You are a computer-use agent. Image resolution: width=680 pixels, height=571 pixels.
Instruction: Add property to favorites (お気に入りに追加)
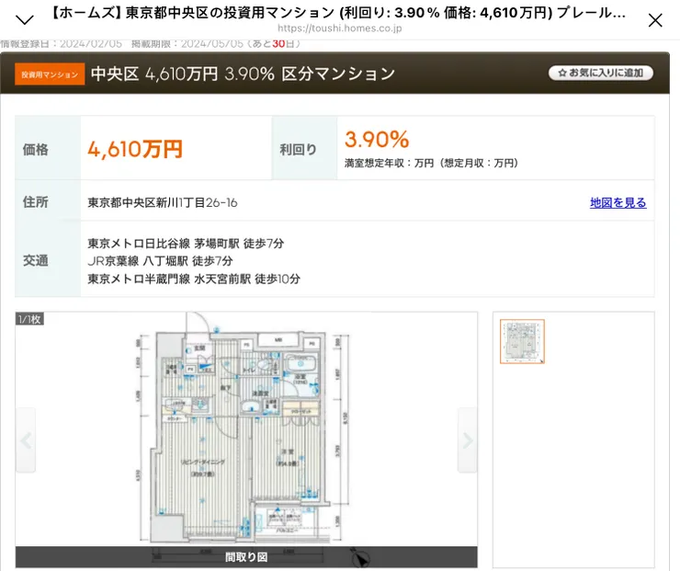(601, 73)
